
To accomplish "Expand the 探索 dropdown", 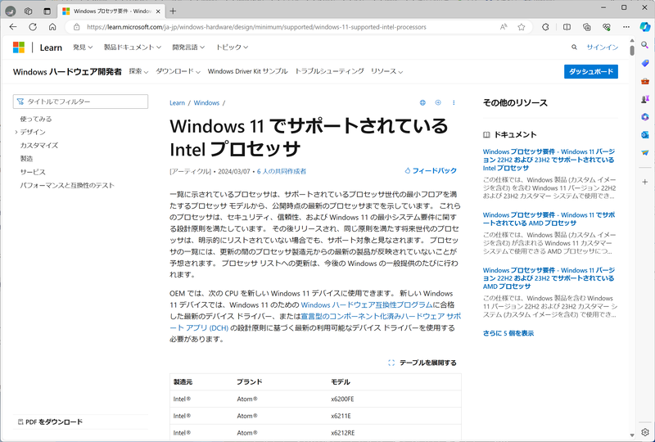I will (x=138, y=71).
